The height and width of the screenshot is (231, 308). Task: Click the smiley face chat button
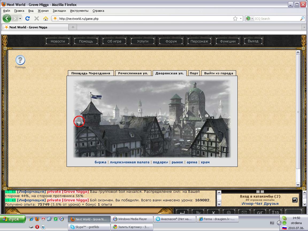(x=229, y=212)
